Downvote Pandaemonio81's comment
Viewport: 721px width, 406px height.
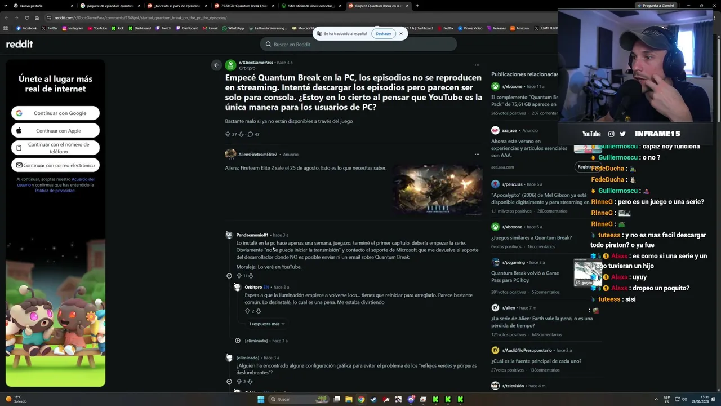click(x=251, y=276)
